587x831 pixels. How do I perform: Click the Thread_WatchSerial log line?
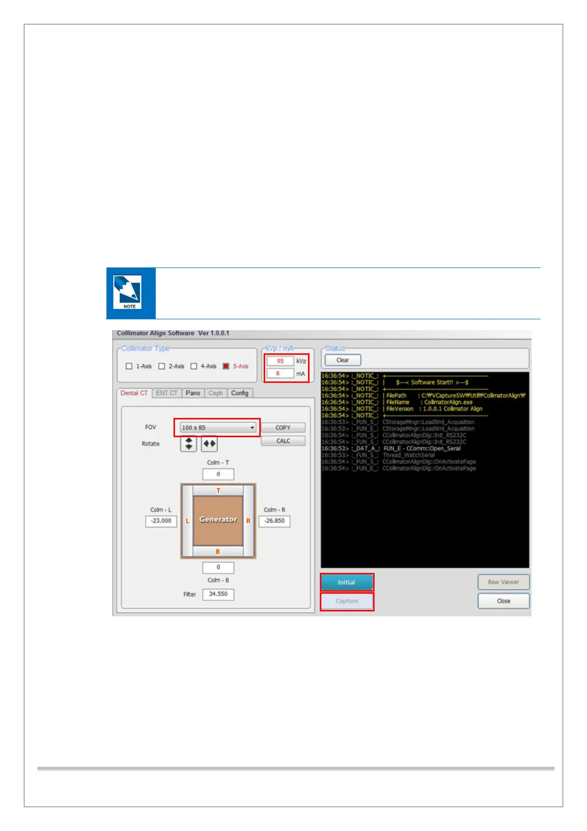coord(378,455)
